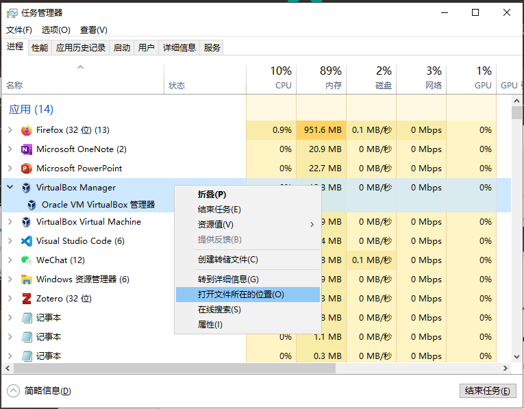
Task: Click the 结束任务(E) button at bottom
Action: 487,391
